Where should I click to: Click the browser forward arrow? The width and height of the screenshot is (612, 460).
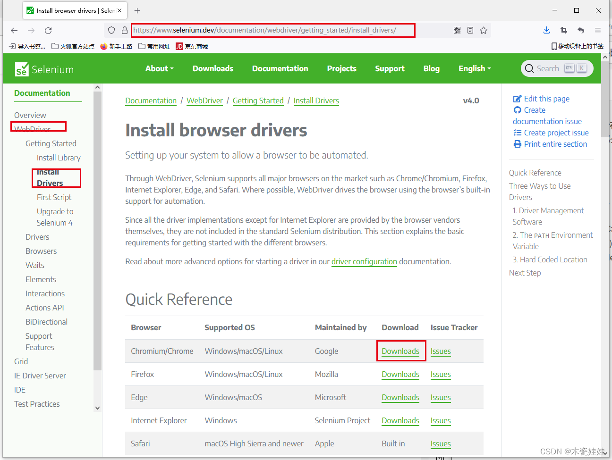(x=31, y=30)
